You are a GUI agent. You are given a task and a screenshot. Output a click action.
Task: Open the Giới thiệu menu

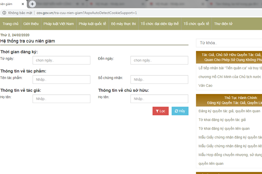pos(31,24)
